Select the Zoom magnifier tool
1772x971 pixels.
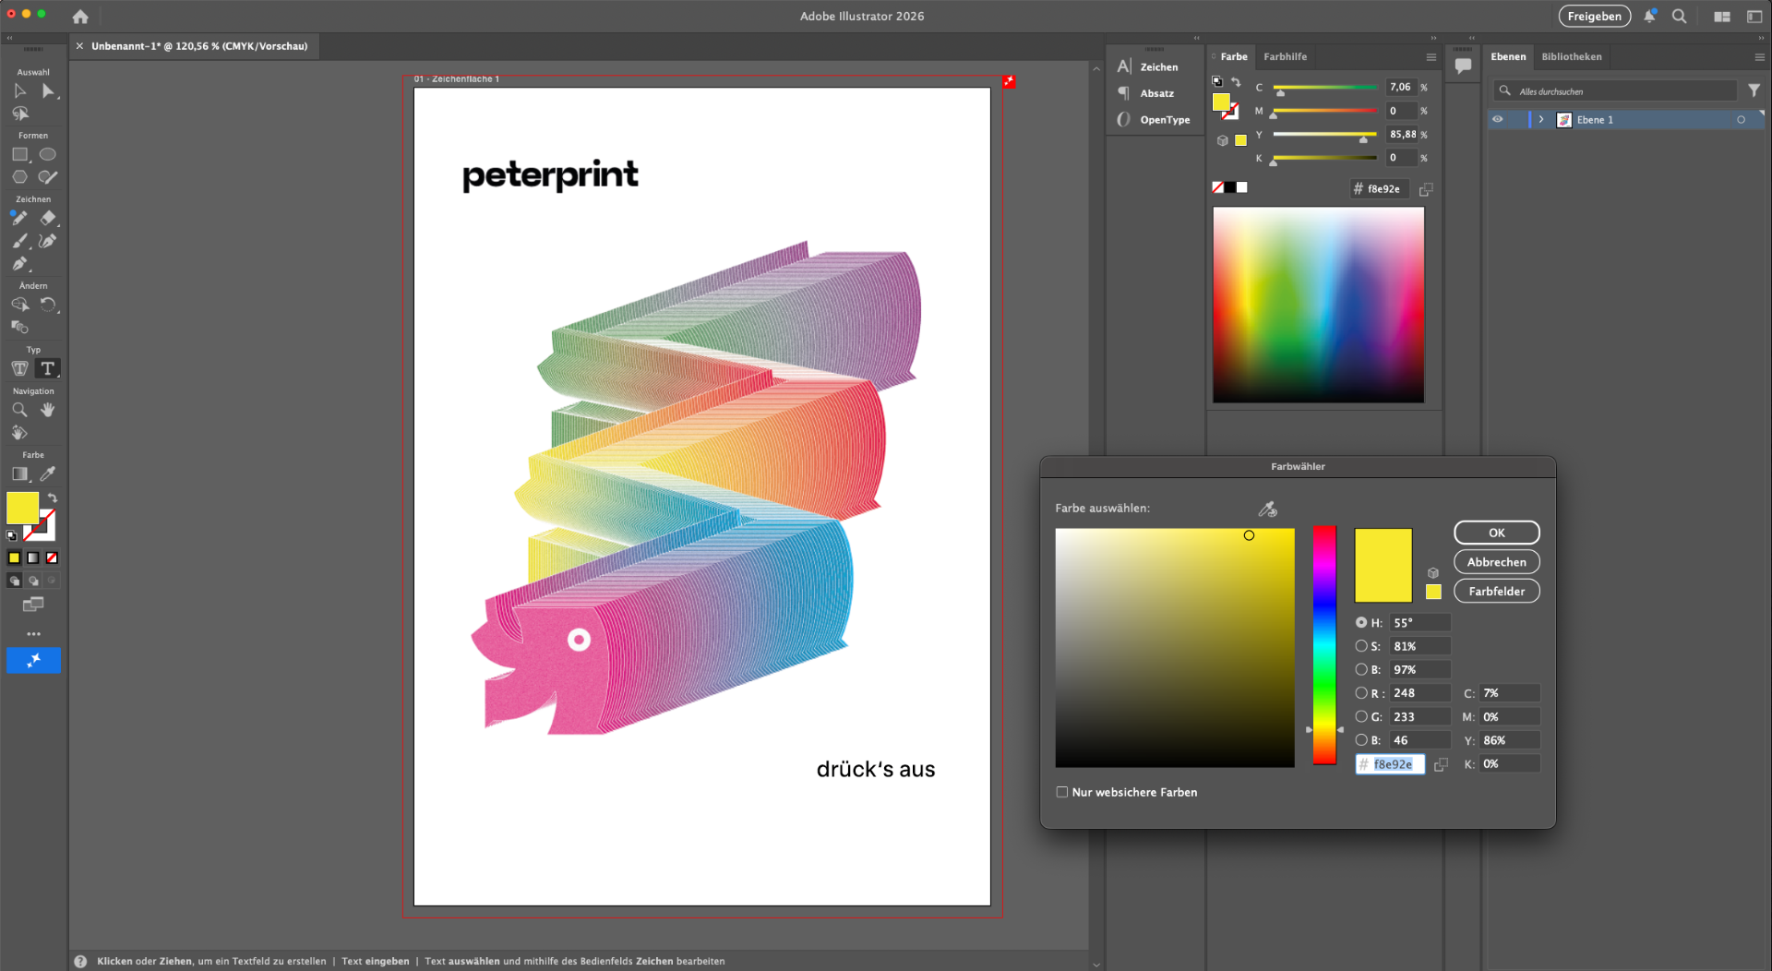pos(19,410)
